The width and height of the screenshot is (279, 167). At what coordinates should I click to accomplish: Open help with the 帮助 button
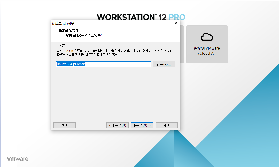click(x=64, y=125)
